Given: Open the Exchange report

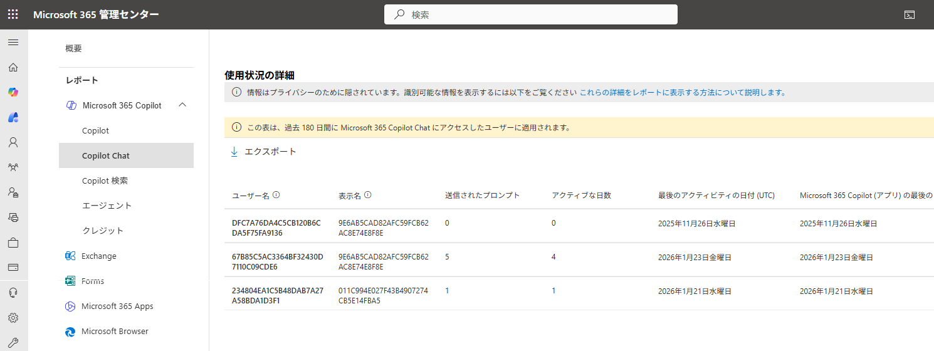Looking at the screenshot, I should (x=98, y=256).
